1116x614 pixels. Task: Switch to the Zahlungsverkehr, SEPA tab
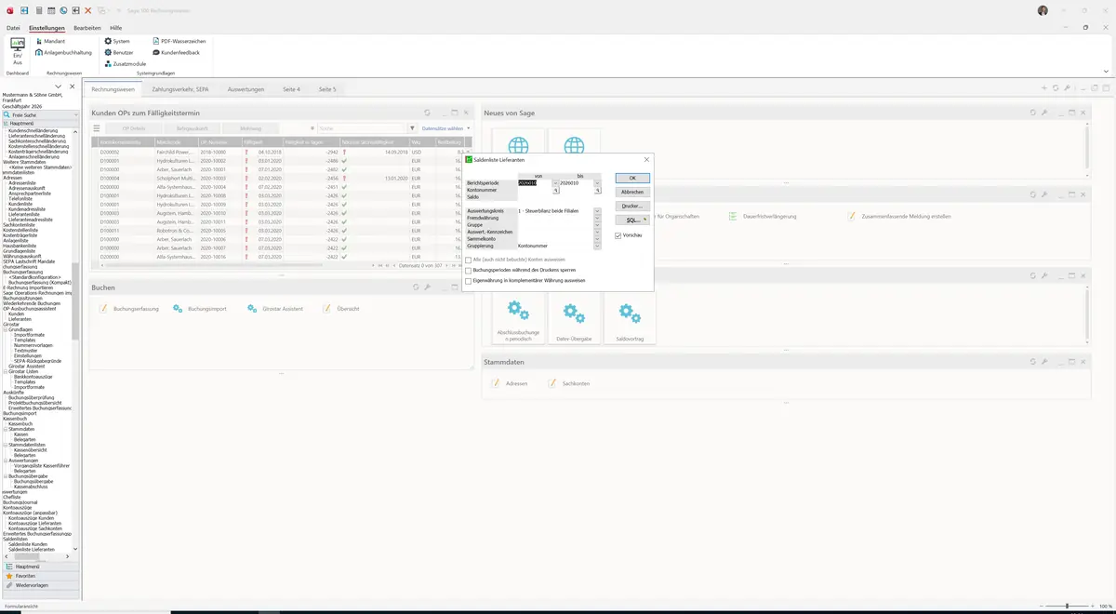tap(180, 89)
